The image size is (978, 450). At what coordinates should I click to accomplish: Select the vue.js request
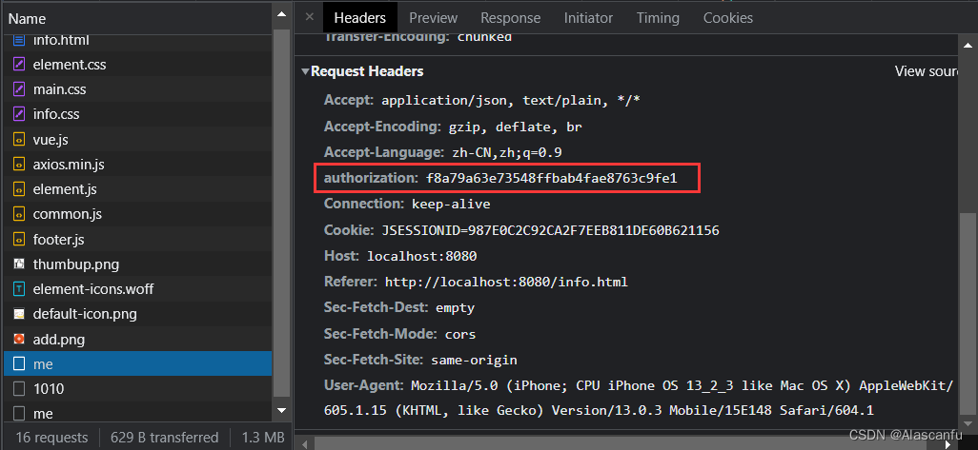[x=137, y=140]
